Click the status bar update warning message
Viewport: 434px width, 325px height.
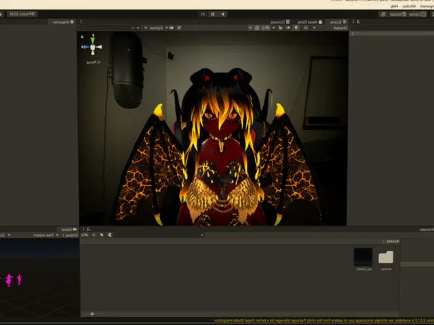click(x=324, y=320)
